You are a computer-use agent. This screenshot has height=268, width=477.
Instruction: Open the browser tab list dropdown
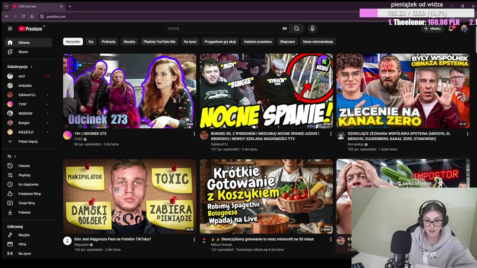click(x=6, y=6)
